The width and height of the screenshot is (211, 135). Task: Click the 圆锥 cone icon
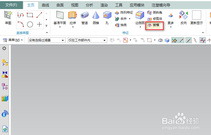[96, 15]
